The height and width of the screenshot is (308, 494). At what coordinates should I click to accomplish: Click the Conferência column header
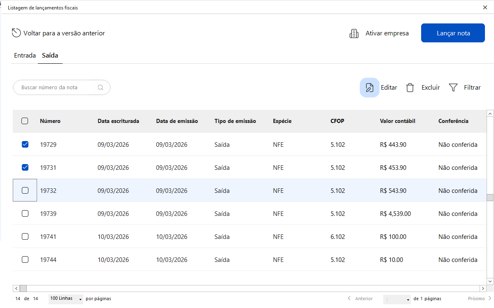[x=453, y=121]
